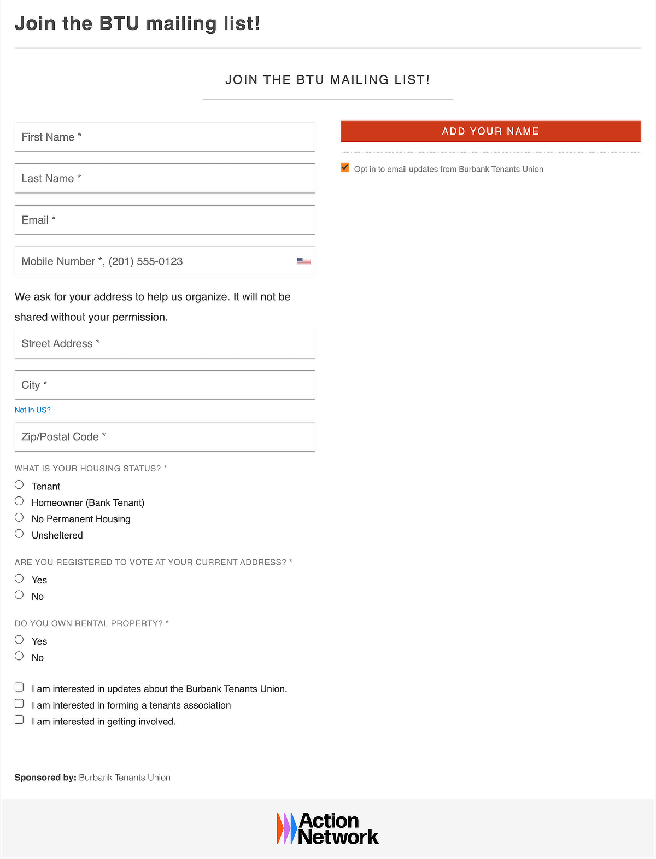The height and width of the screenshot is (859, 656).
Task: Select Yes for registered to vote
Action: click(19, 578)
